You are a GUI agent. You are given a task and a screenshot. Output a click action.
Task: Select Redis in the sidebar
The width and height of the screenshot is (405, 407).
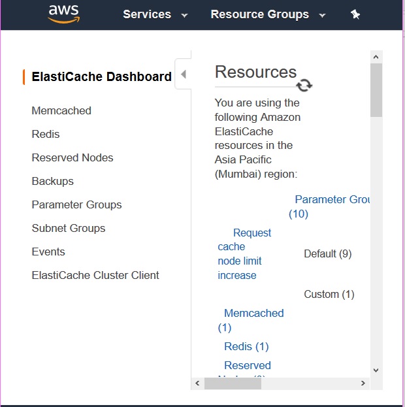point(46,134)
